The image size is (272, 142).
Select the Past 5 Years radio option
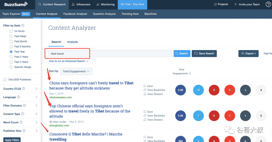11,62
